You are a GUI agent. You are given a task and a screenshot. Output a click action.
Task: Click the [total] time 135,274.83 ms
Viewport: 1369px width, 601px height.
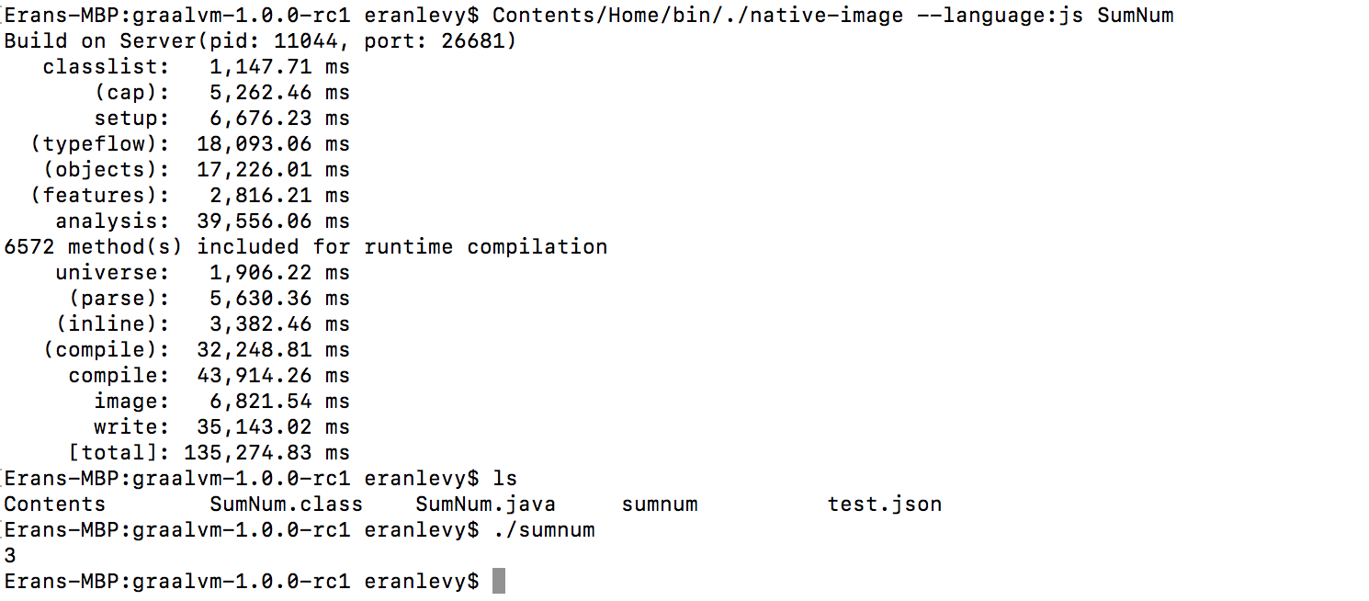coord(273,452)
